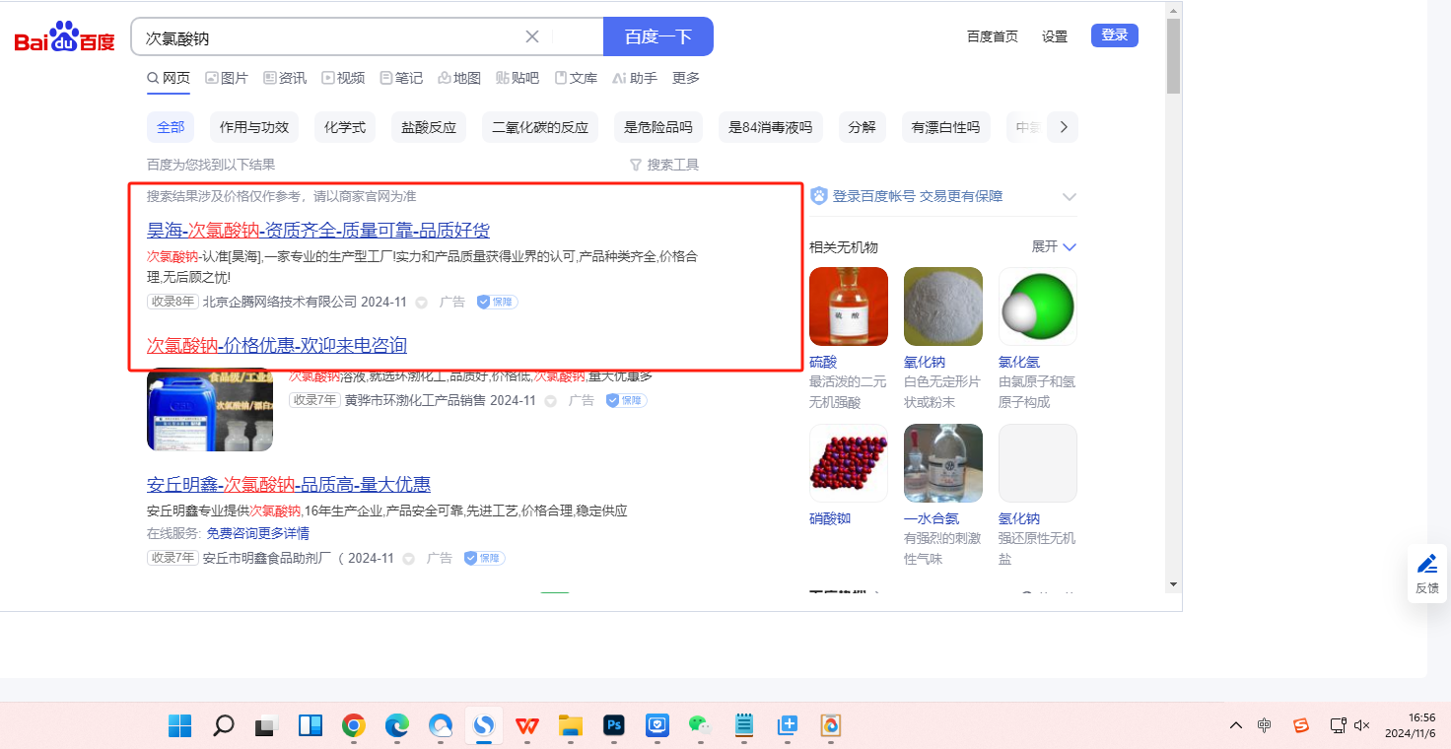Viewport: 1451px width, 749px height.
Task: Open the 昊海-次氯酸钠 result title link
Action: 318,231
